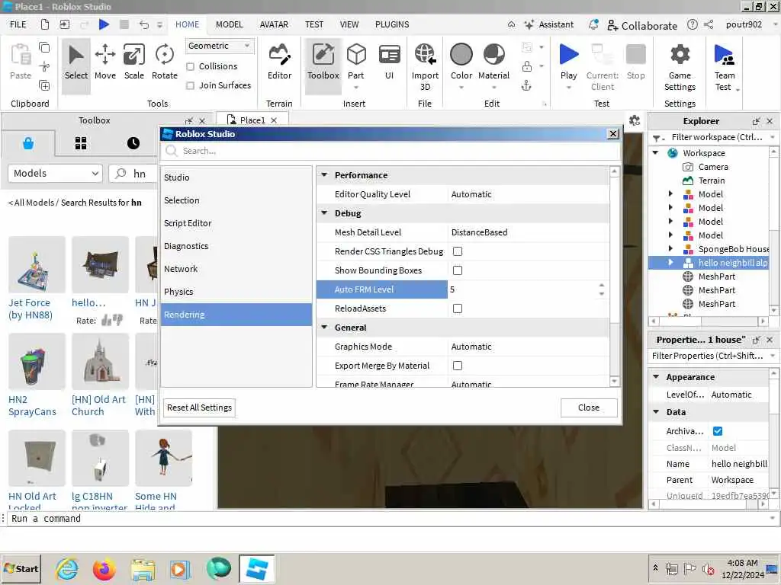Screen dimensions: 781x585
Task: Click the Assistant button
Action: [549, 24]
